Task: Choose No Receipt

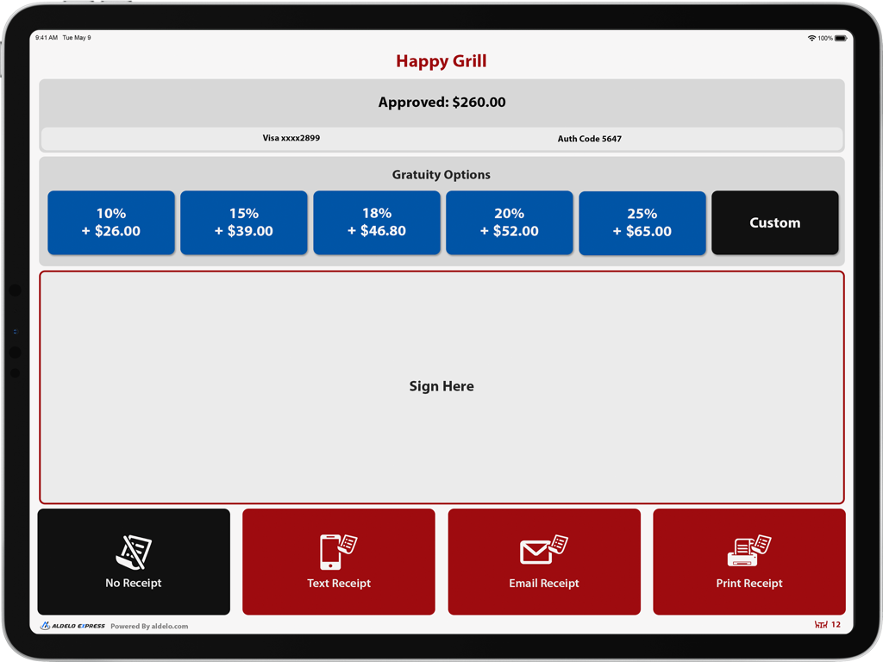Action: pyautogui.click(x=134, y=561)
